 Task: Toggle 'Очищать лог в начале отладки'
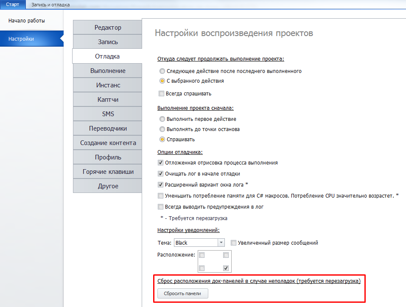click(x=160, y=173)
